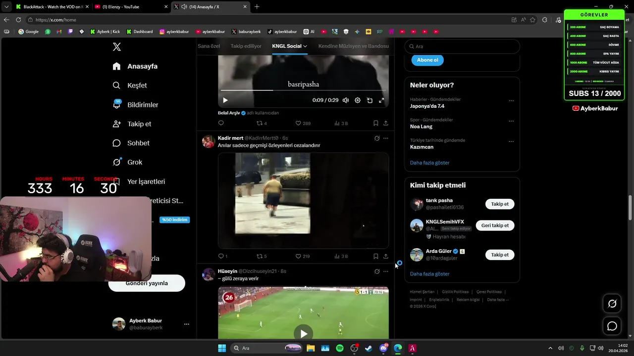Open Sohbet messages from the sidebar
The width and height of the screenshot is (634, 356).
(131, 143)
